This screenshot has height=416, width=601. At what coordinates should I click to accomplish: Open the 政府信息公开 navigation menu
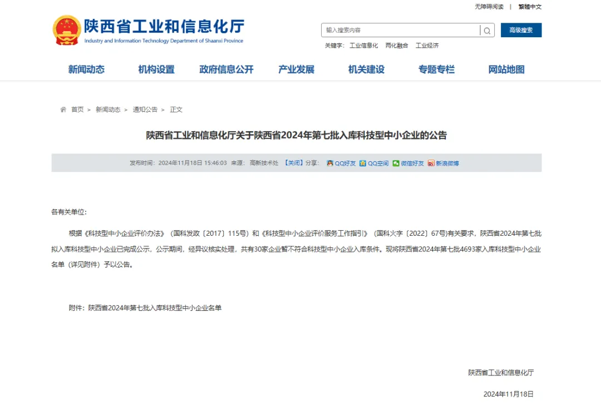pyautogui.click(x=226, y=70)
